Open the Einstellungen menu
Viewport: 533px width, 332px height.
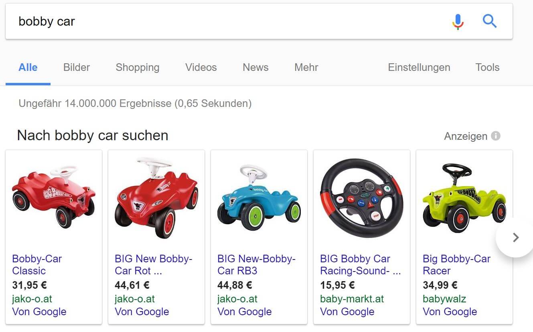tap(419, 67)
